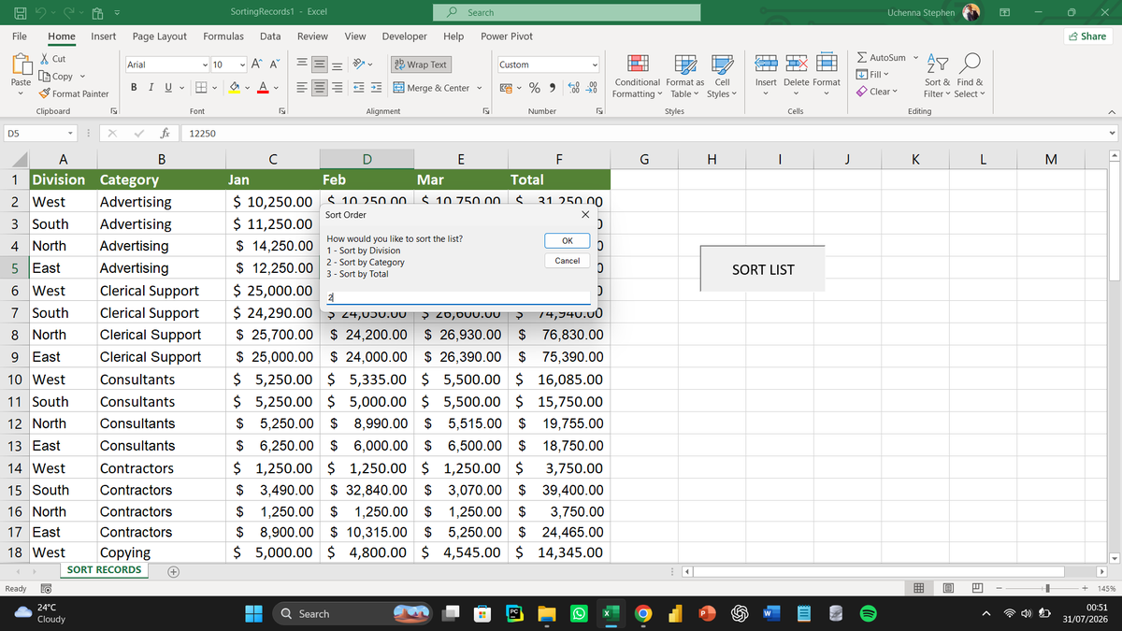This screenshot has width=1122, height=631.
Task: Click the Undo arrow icon
Action: [40, 12]
